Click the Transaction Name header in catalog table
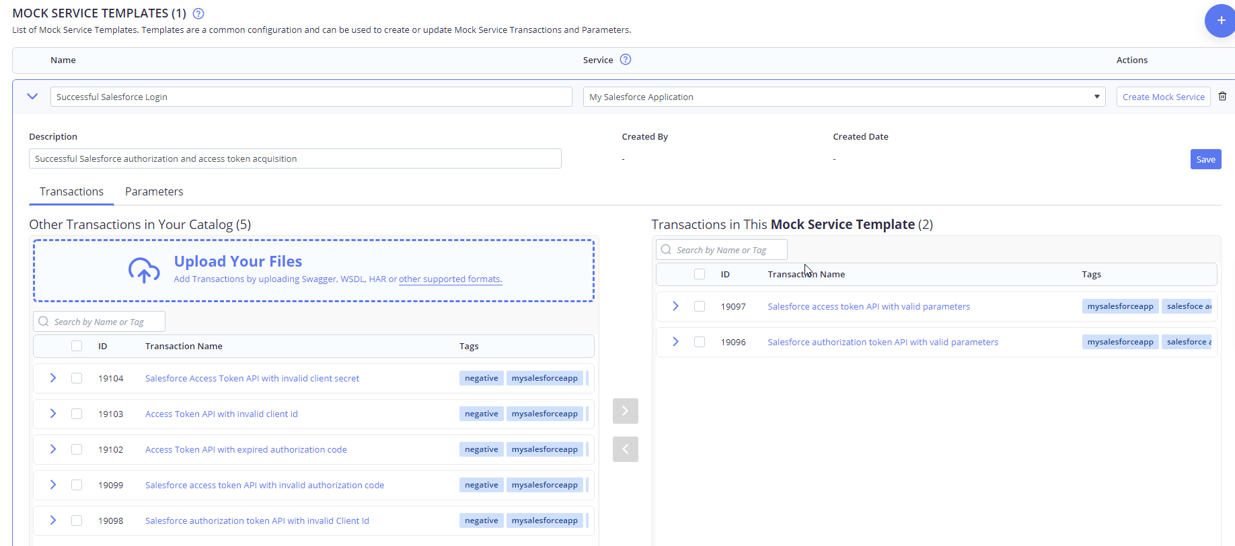This screenshot has height=546, width=1235. click(x=184, y=346)
